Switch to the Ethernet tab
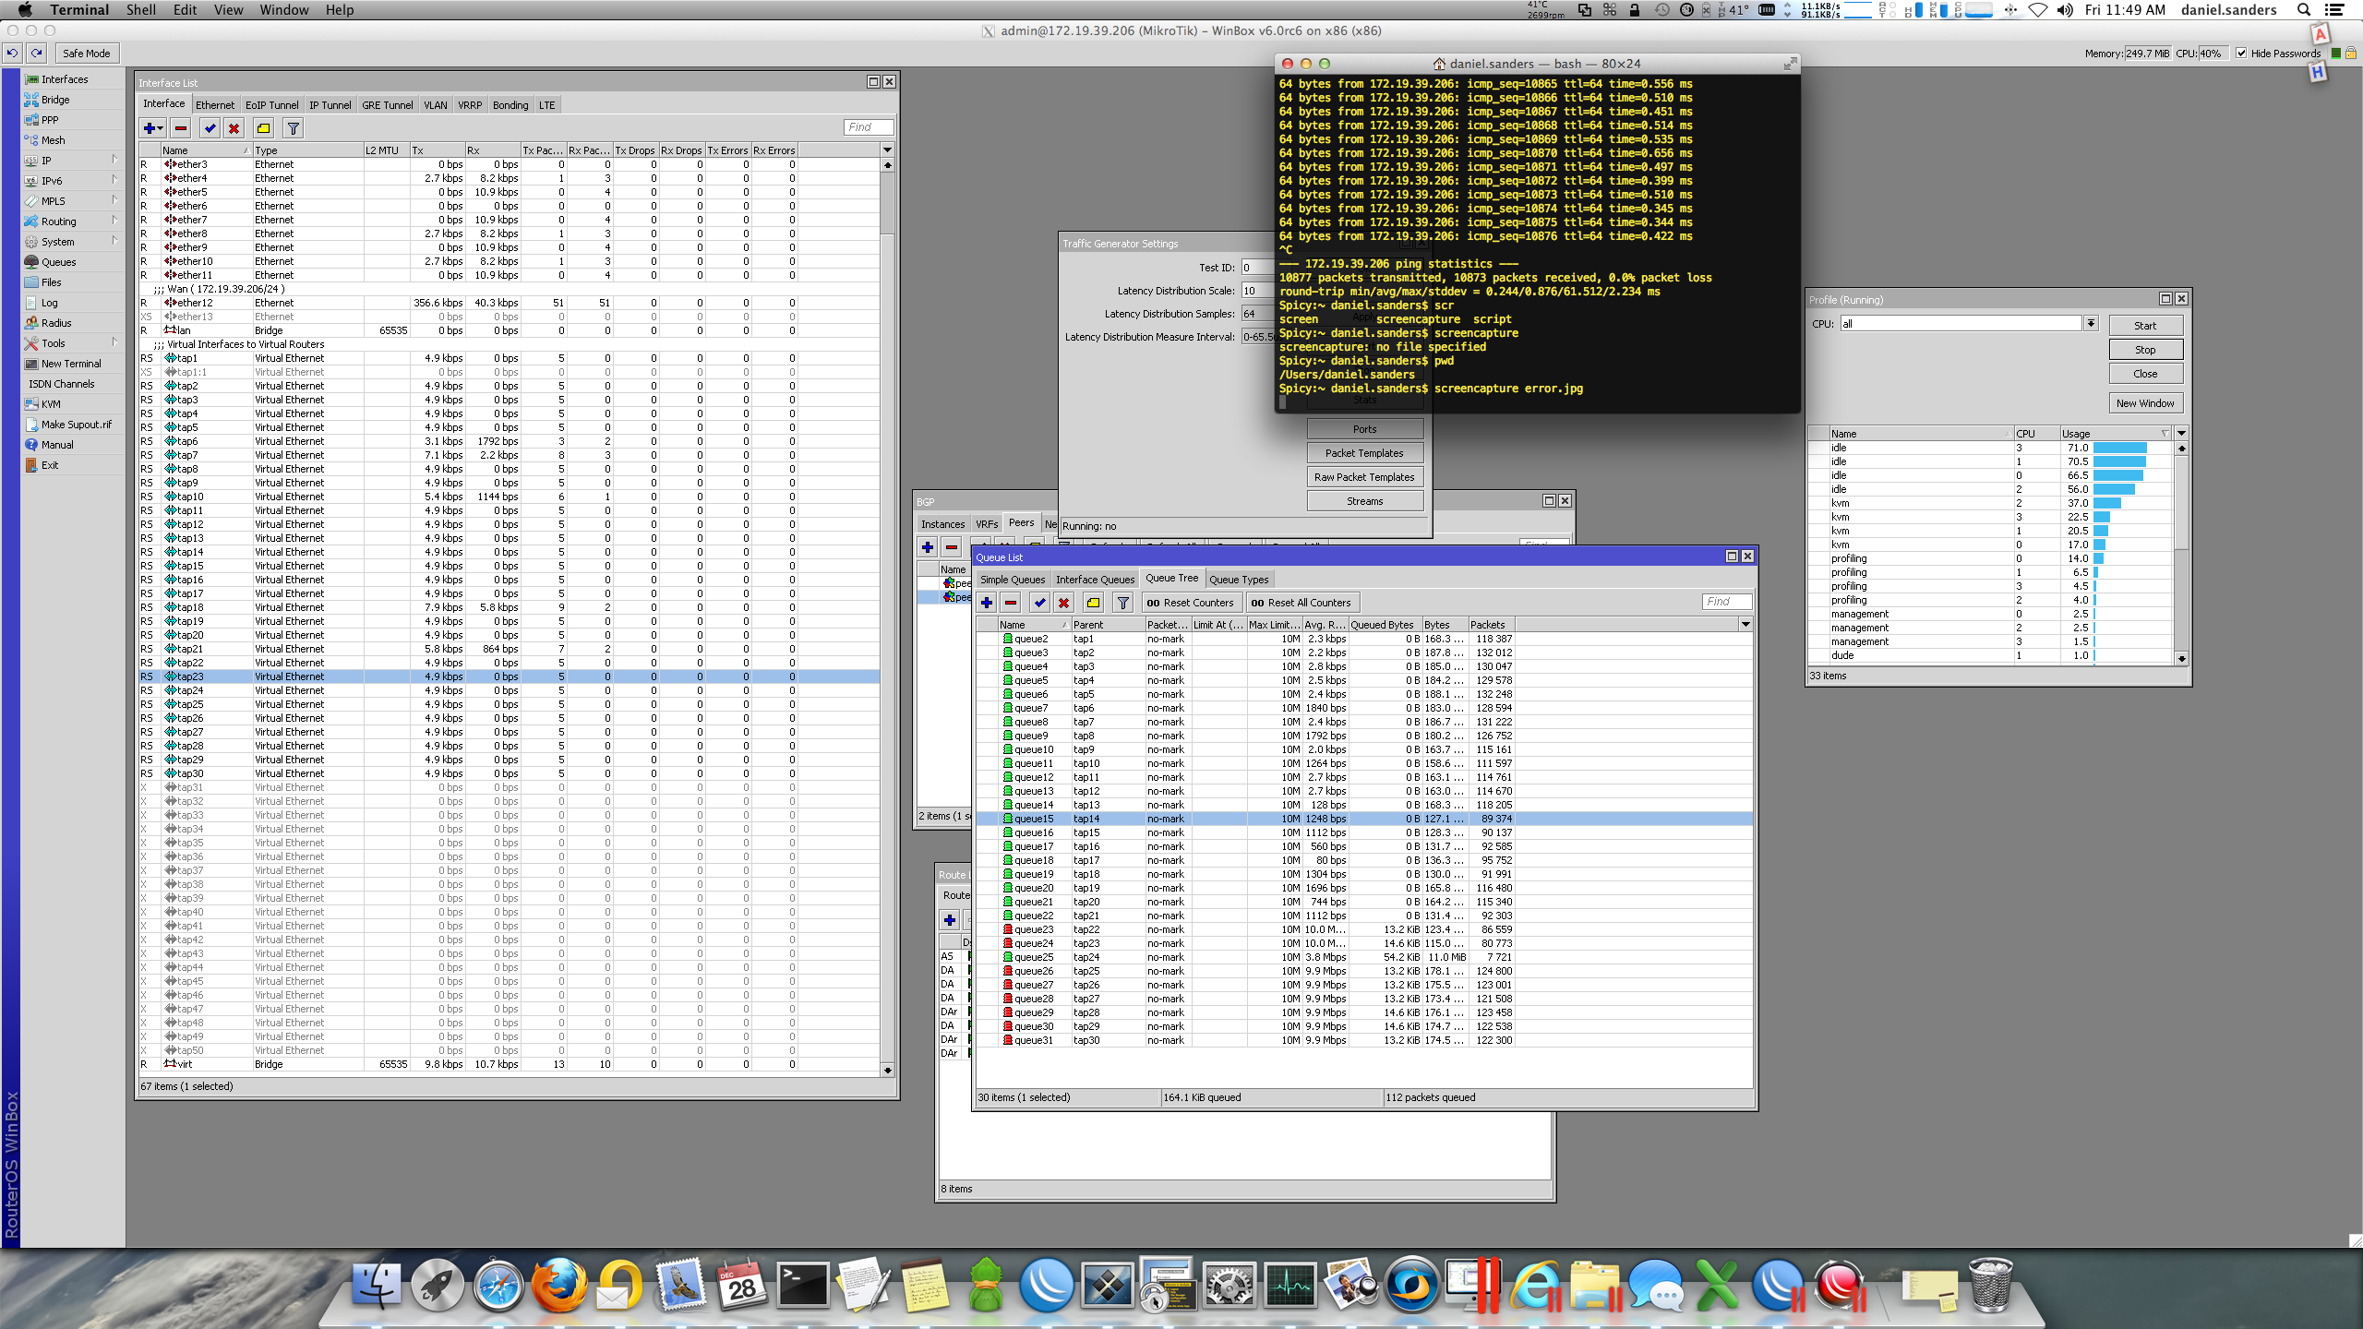The image size is (2363, 1329). coord(215,105)
